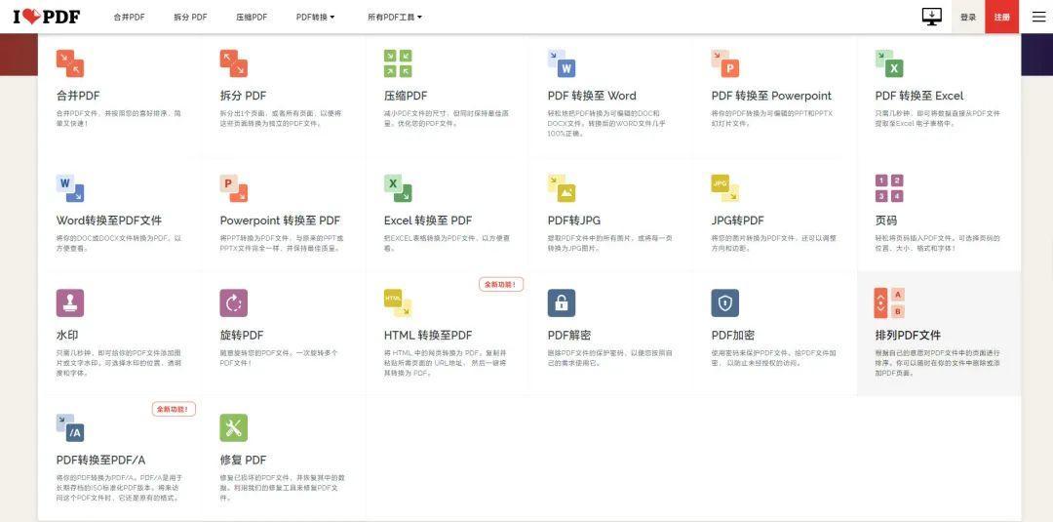
Task: Open the JPG转PDF title link
Action: click(x=738, y=221)
